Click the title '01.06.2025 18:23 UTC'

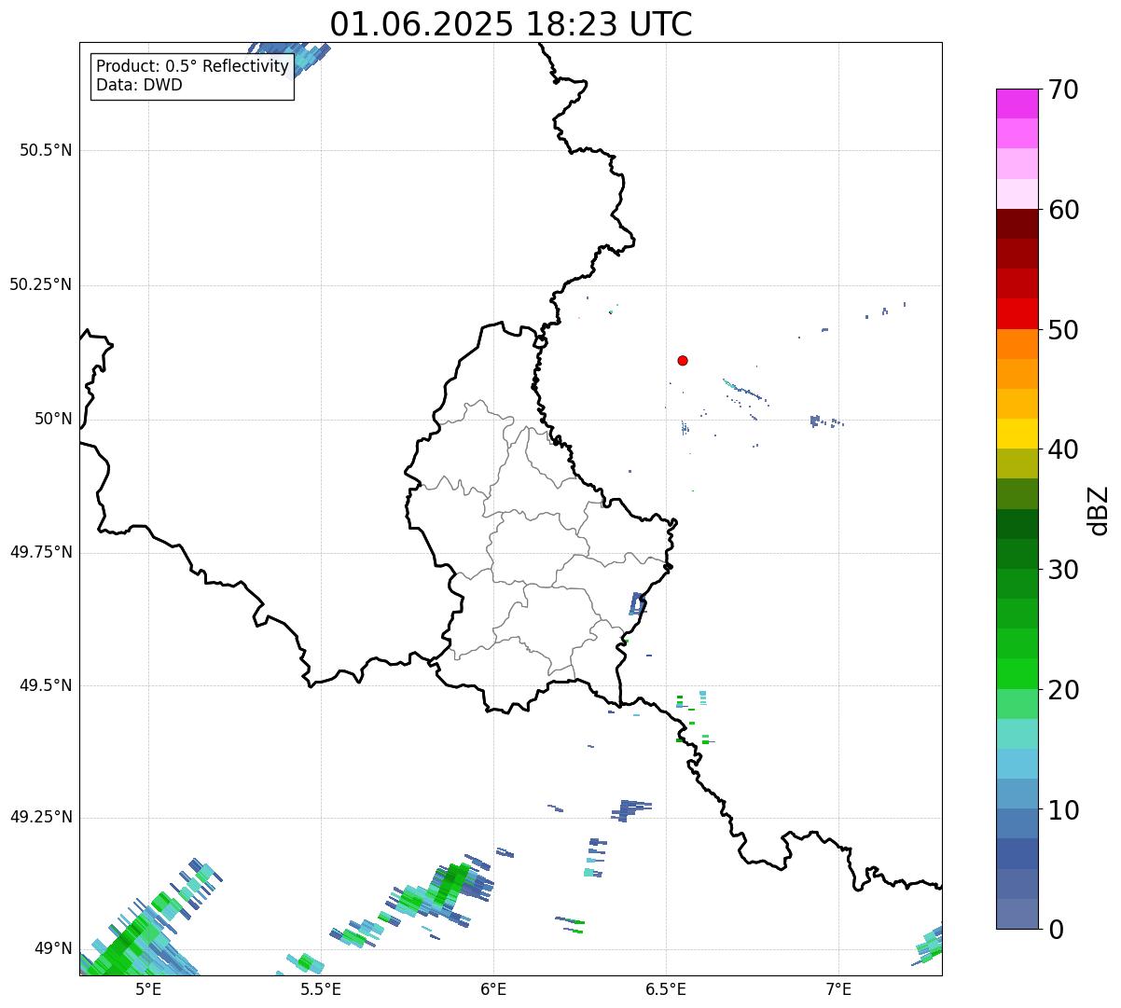point(511,24)
